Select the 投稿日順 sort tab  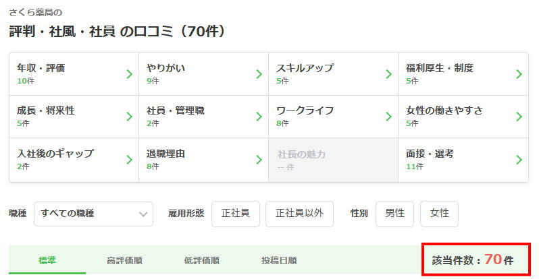(279, 261)
